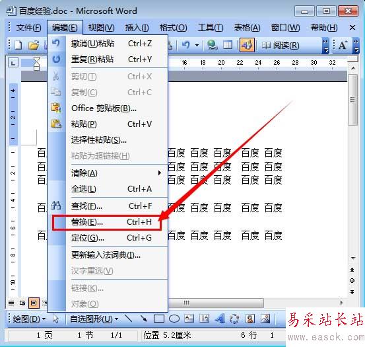The height and width of the screenshot is (347, 365).
Task: Open the 文件(F) menu
Action: (x=28, y=28)
